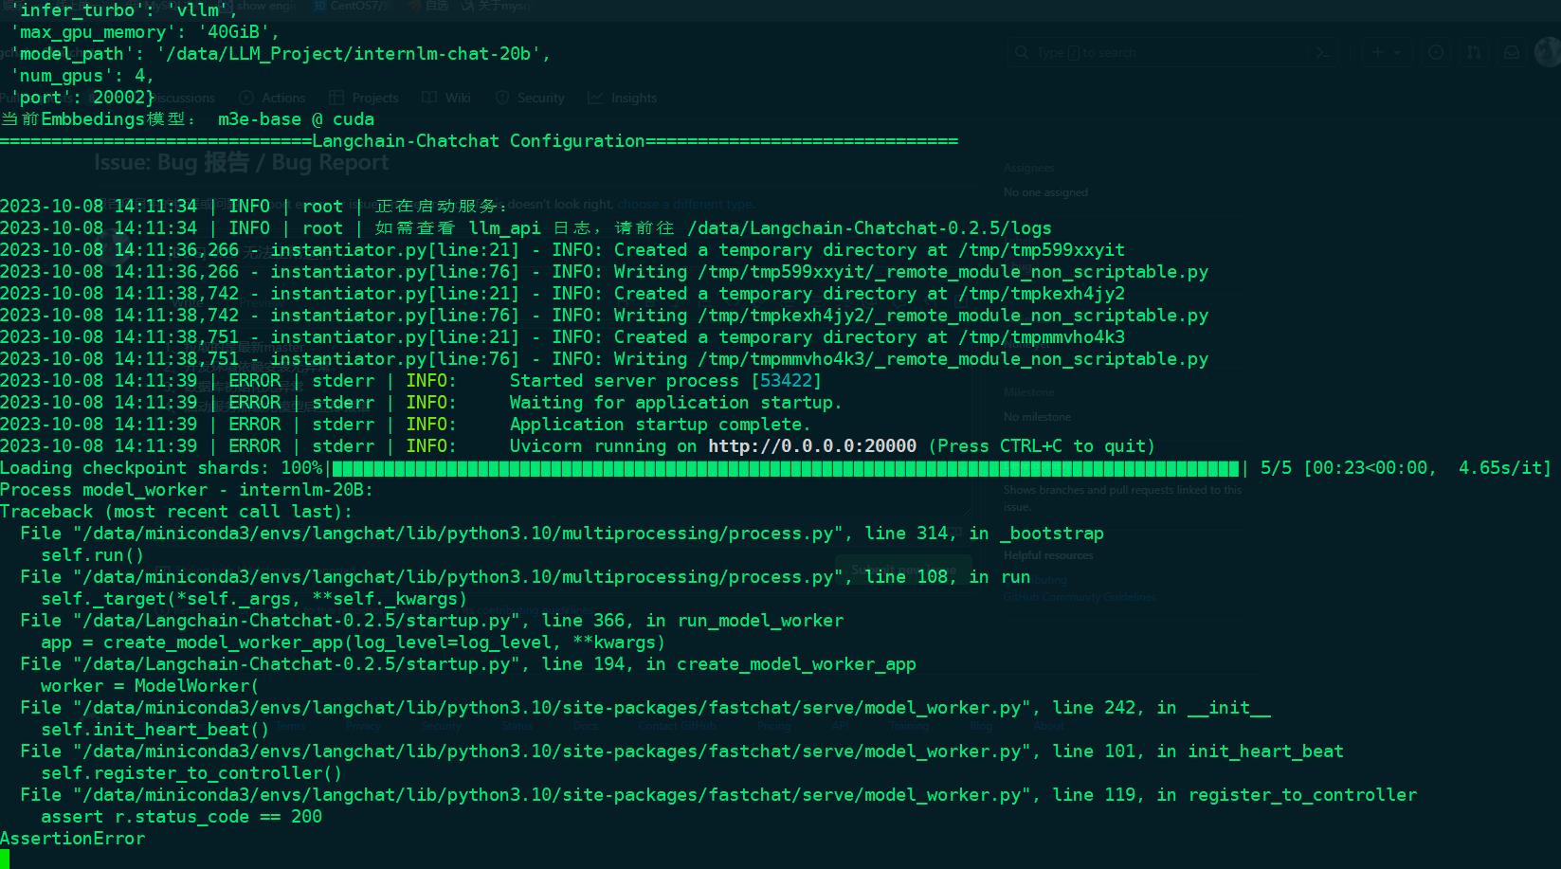Click the Wiki book icon

coord(427,98)
